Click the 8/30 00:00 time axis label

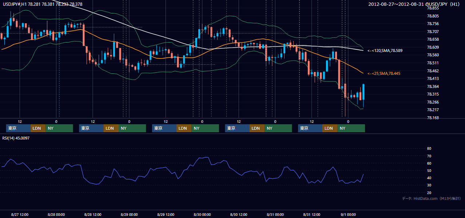pyautogui.click(x=202, y=214)
